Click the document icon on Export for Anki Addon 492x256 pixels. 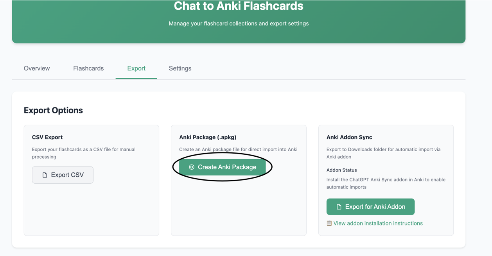tap(339, 207)
